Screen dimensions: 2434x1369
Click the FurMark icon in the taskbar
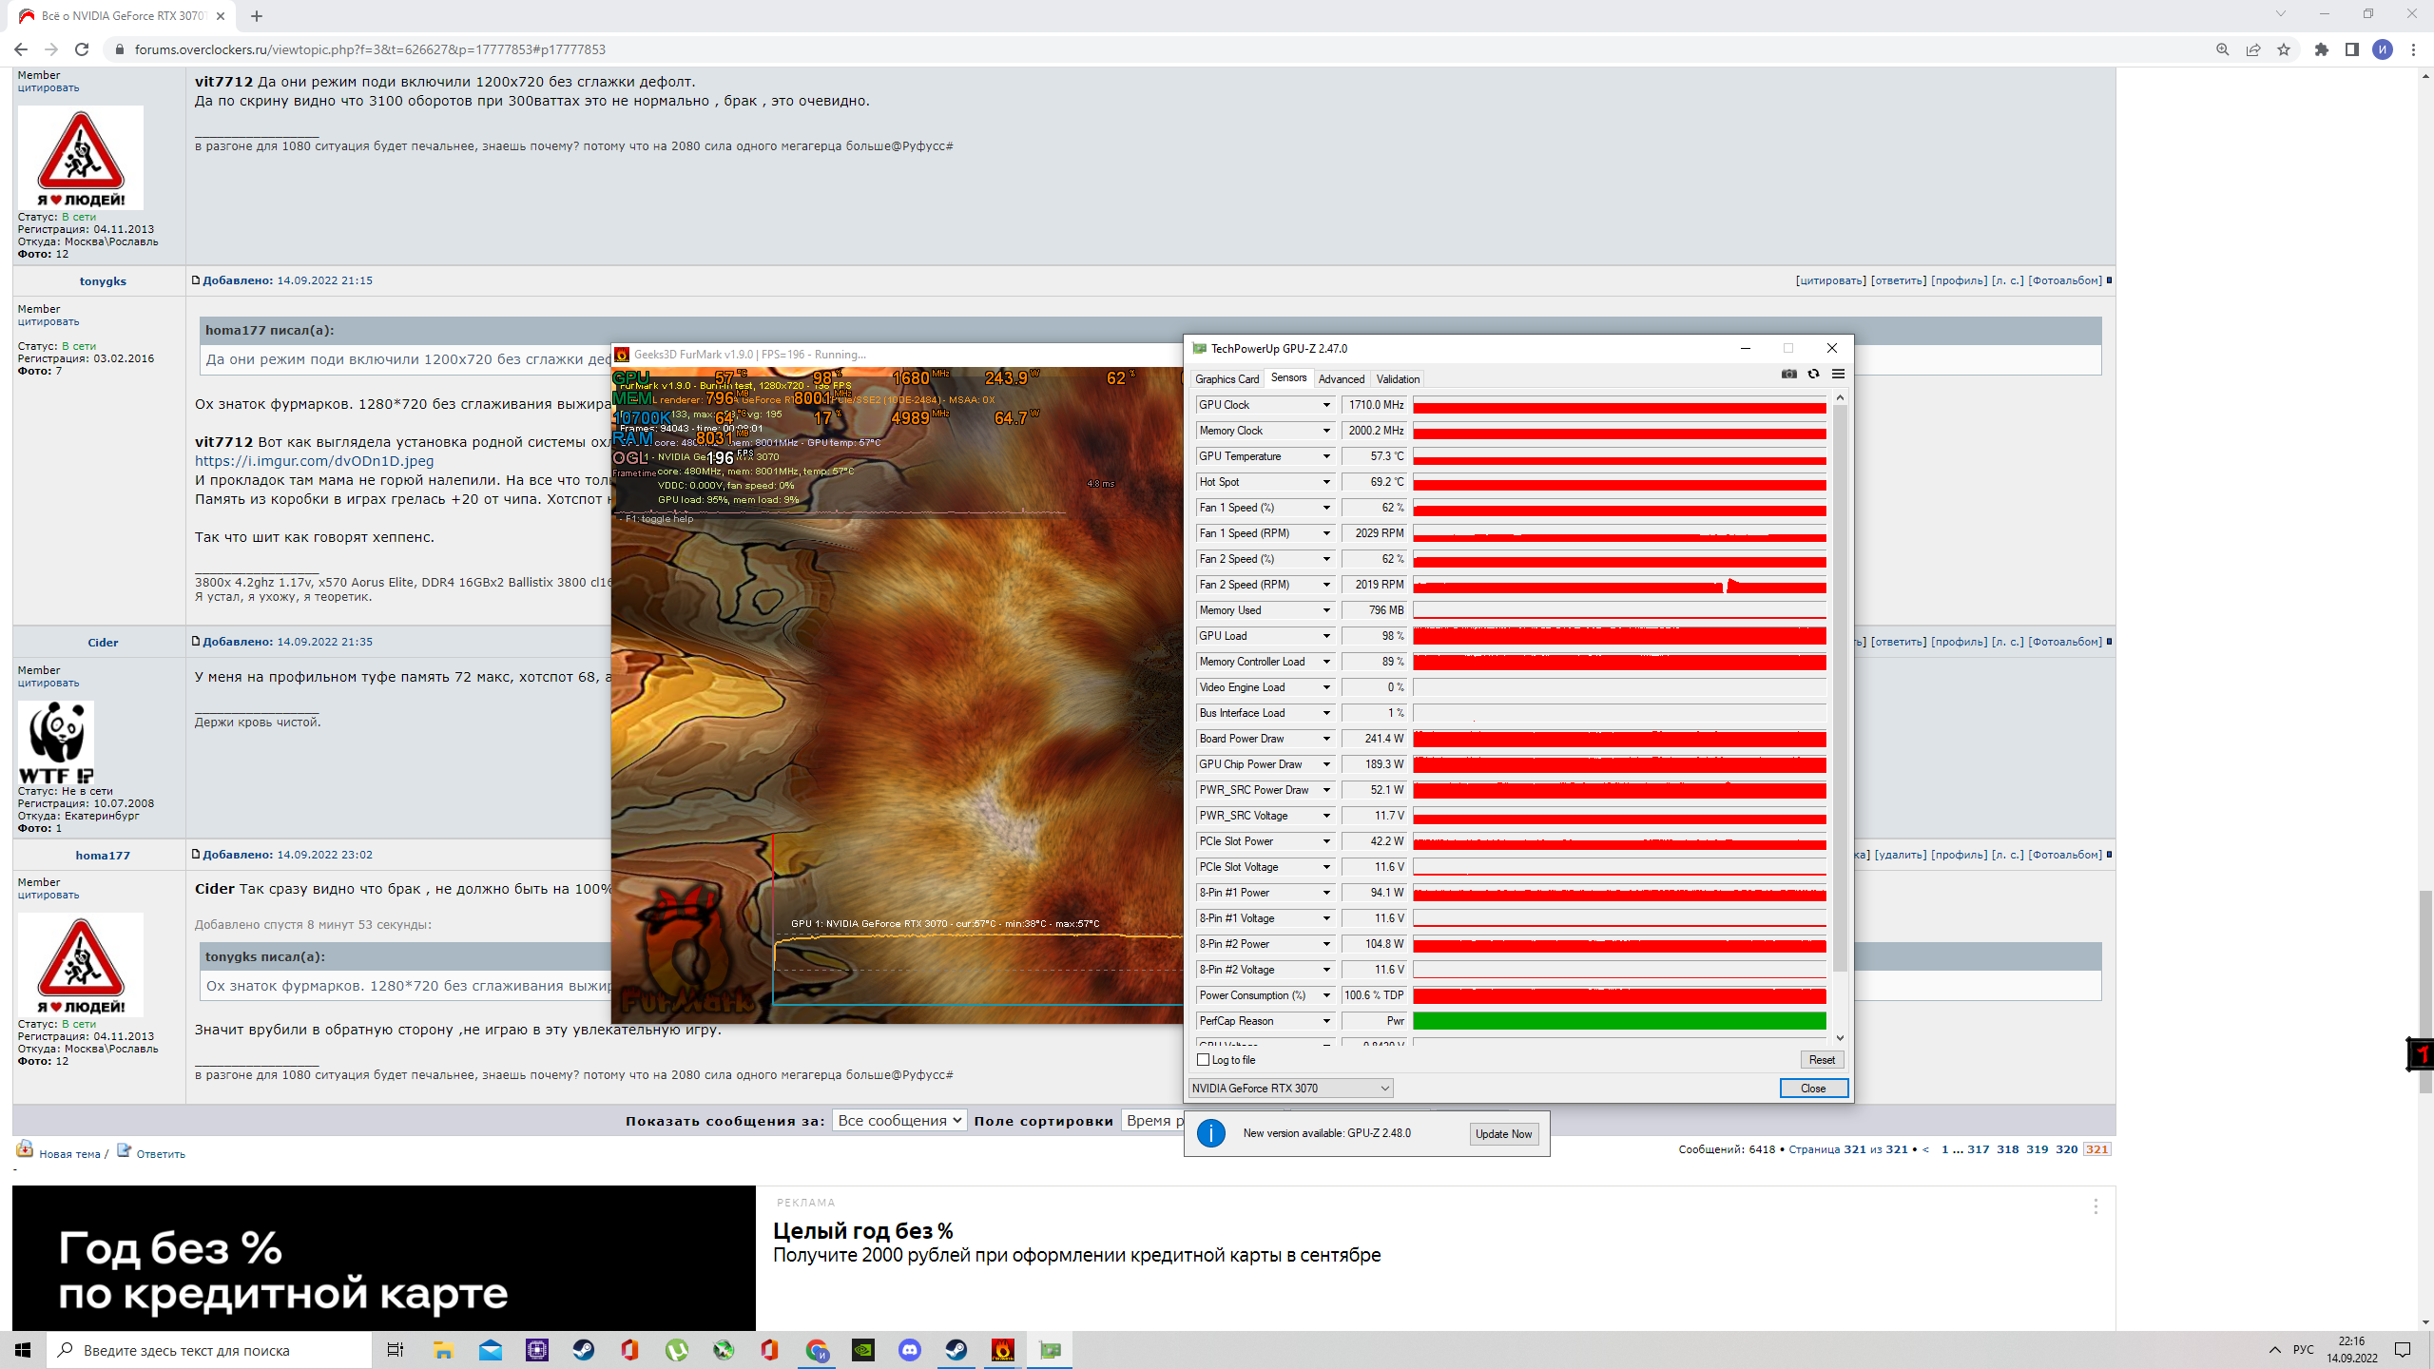click(x=1002, y=1349)
